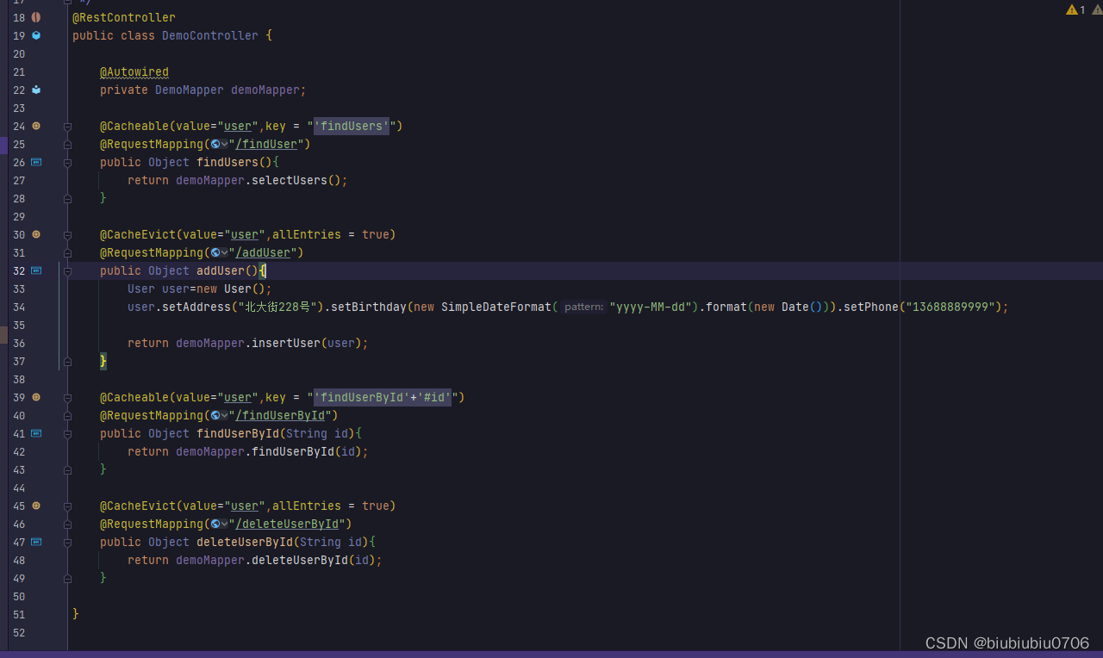Click the Spring bean gutter icon beside @RestController
This screenshot has height=658, width=1103.
(x=36, y=17)
